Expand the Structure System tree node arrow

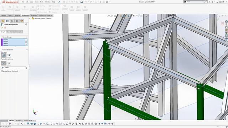click(x=30, y=18)
